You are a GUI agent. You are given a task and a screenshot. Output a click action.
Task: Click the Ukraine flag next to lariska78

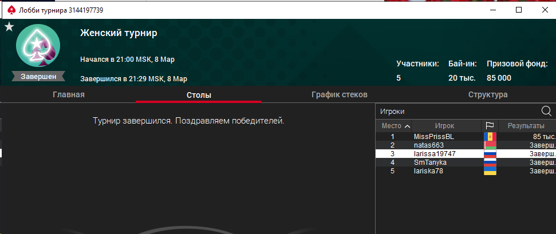coord(490,171)
